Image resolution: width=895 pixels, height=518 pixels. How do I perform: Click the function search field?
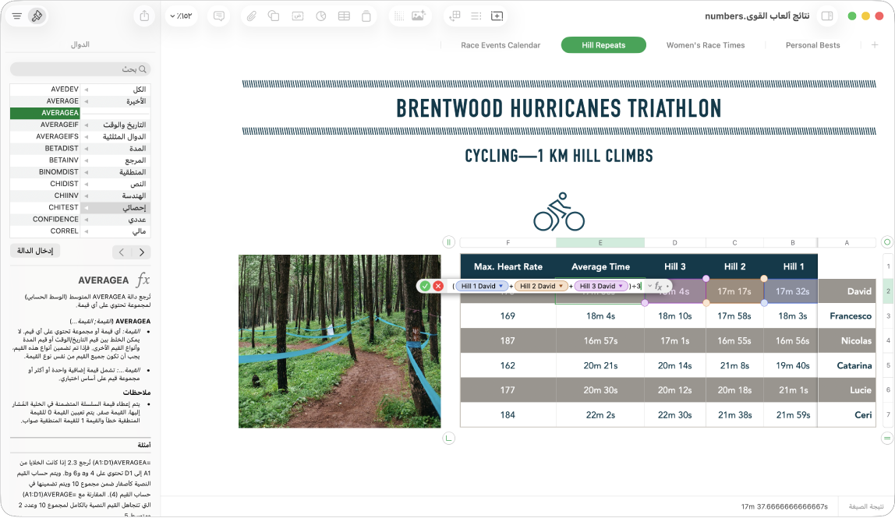click(80, 69)
